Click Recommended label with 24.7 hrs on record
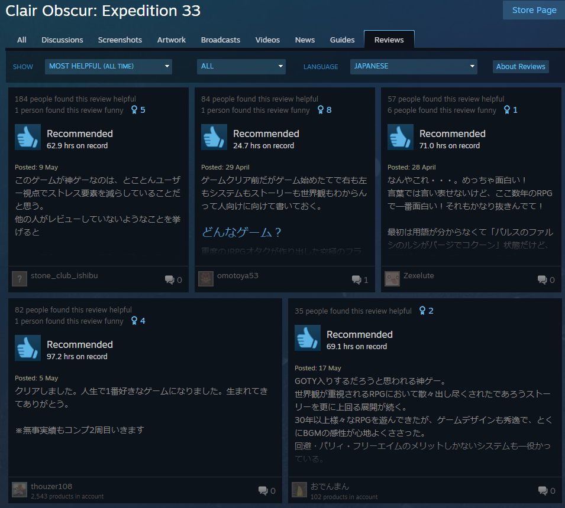The height and width of the screenshot is (508, 565). click(x=266, y=134)
